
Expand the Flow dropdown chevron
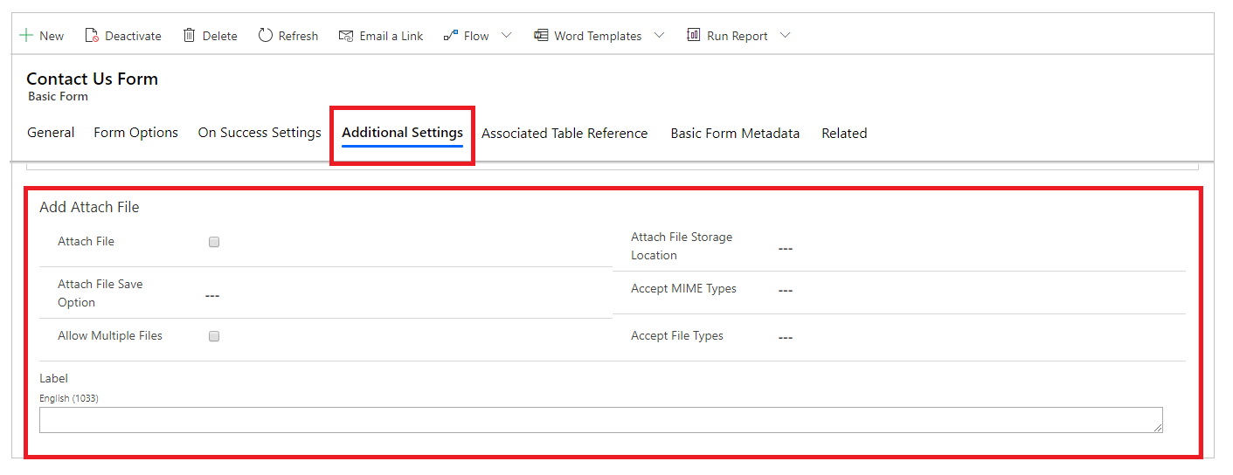506,36
